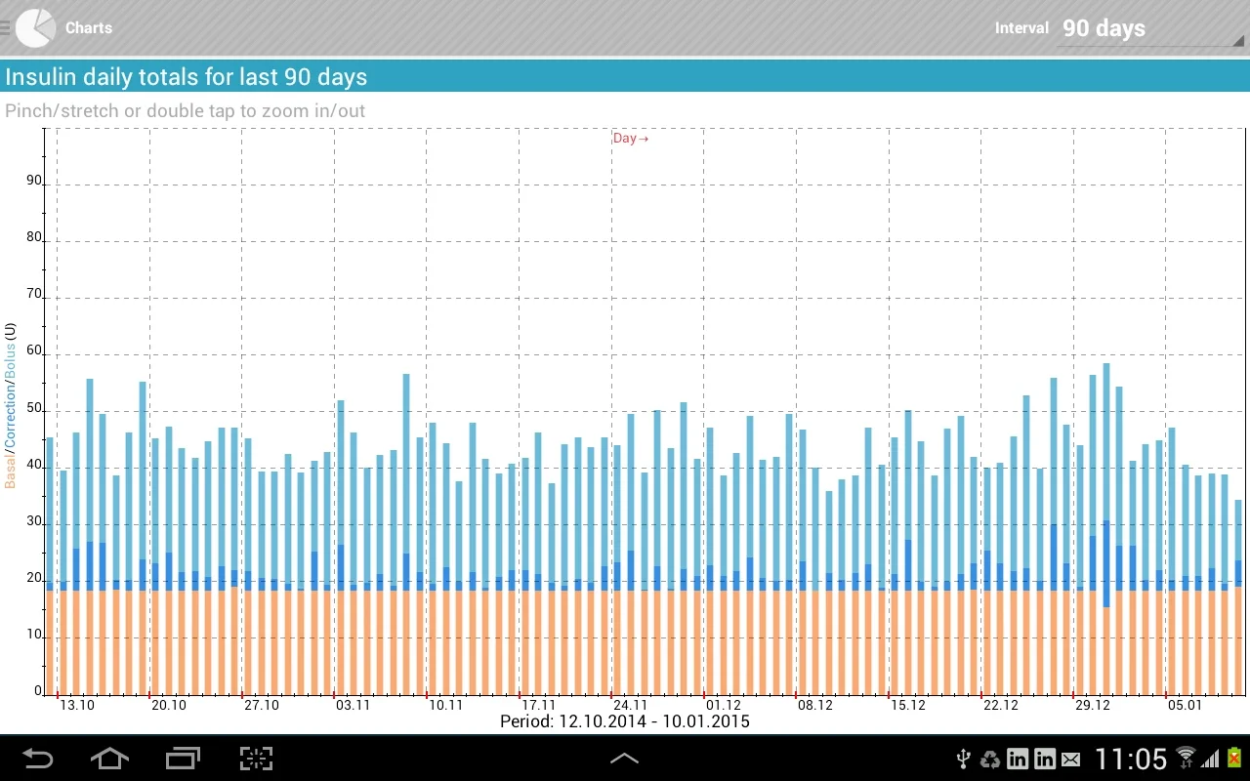The width and height of the screenshot is (1250, 781).
Task: Click the 05.01 date label
Action: pos(1186,705)
